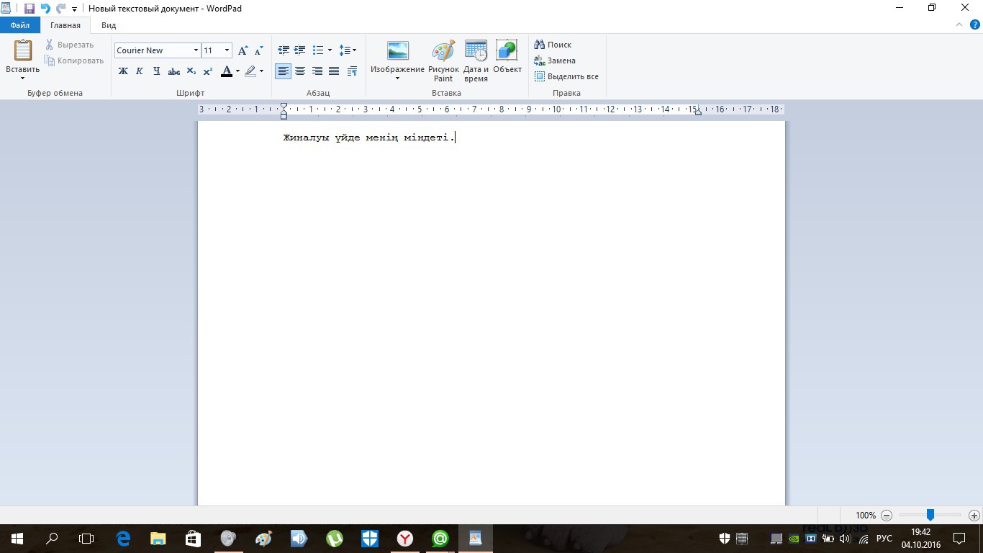Collapse the ribbon with the chevron
The width and height of the screenshot is (983, 553).
click(959, 24)
